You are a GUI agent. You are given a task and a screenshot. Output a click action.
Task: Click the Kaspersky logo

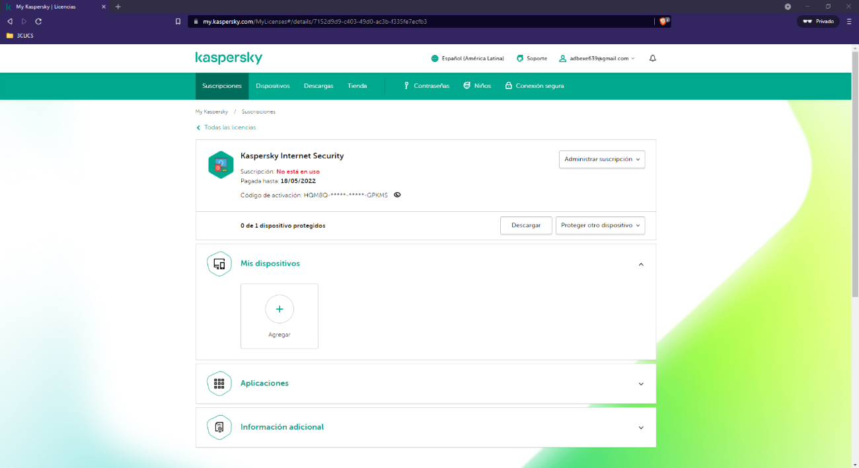pyautogui.click(x=229, y=58)
